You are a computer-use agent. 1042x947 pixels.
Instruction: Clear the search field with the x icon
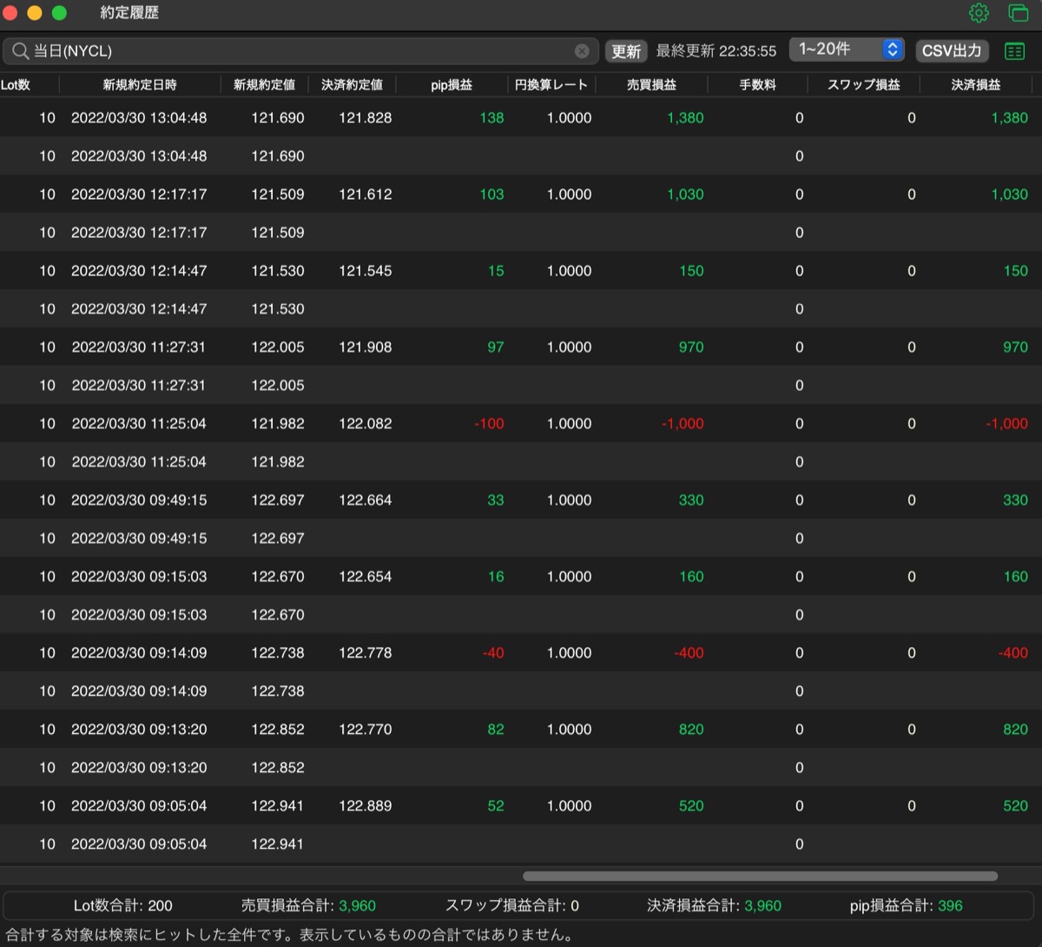[x=582, y=51]
